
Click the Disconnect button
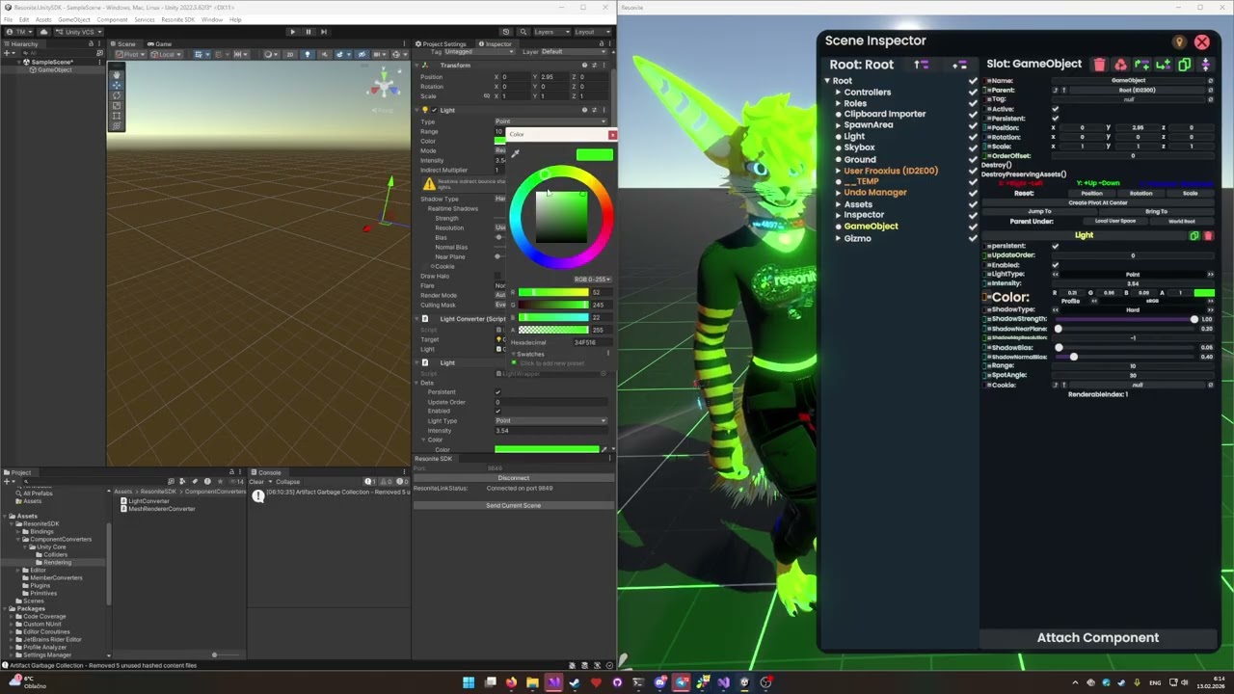point(513,478)
